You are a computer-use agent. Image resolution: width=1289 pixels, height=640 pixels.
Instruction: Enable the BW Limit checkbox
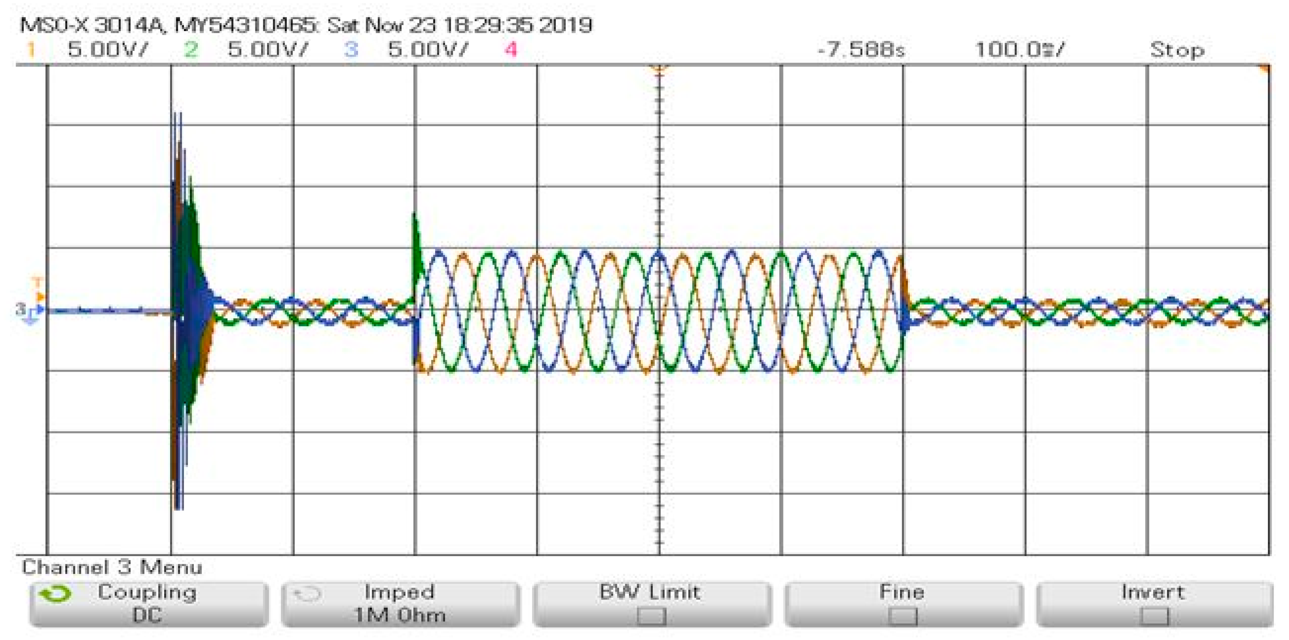(651, 616)
